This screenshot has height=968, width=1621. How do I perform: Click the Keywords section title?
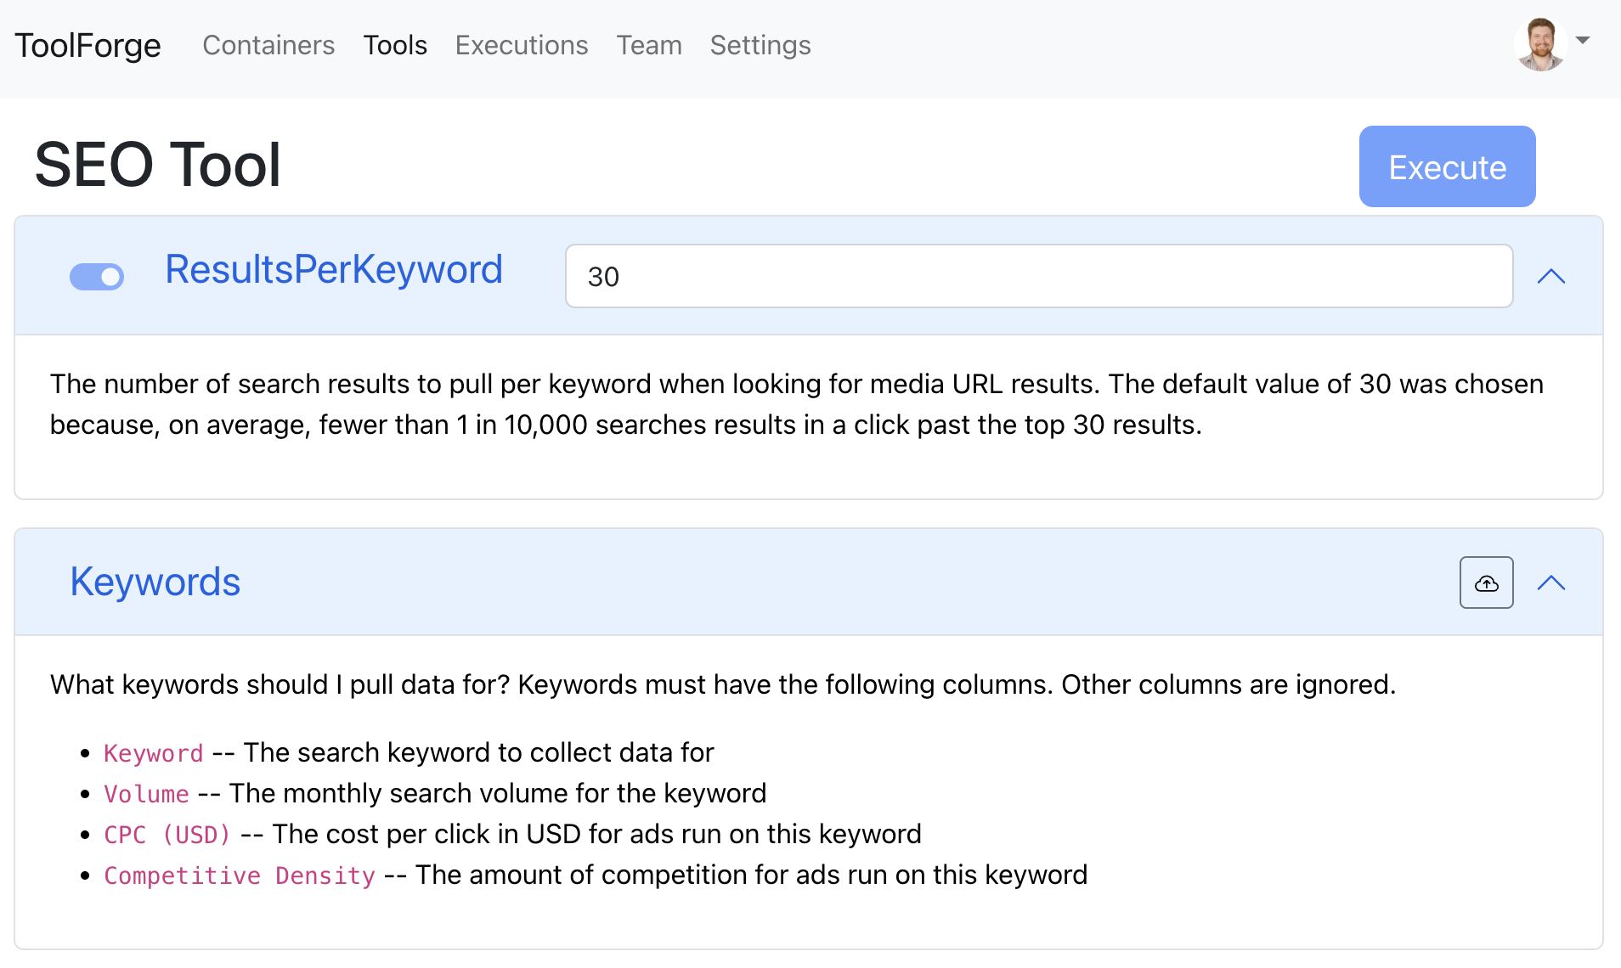tap(155, 582)
